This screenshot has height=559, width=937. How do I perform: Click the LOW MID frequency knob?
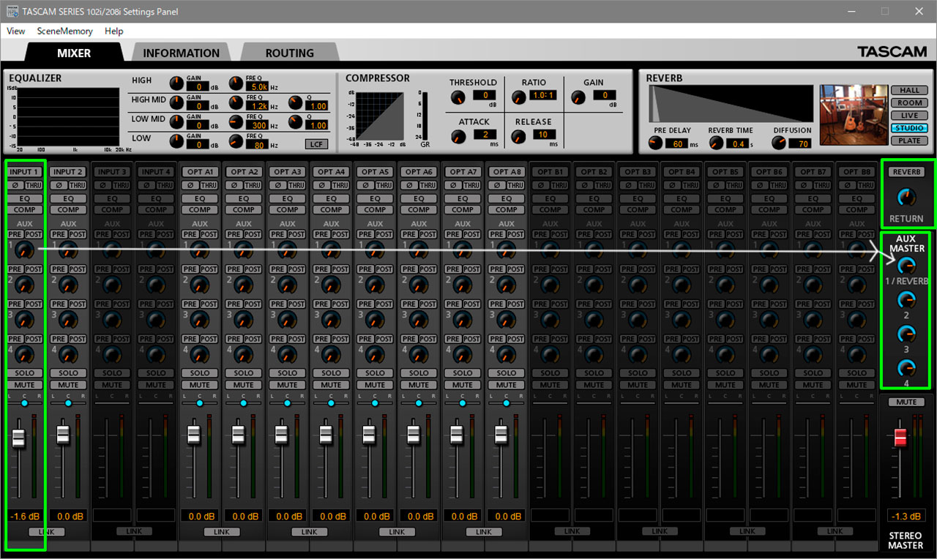coord(236,122)
